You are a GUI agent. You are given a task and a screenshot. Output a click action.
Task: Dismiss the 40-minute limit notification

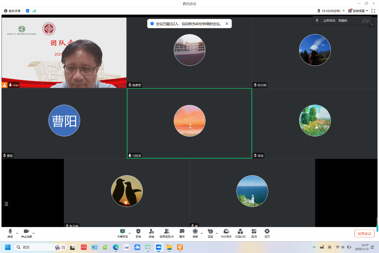pyautogui.click(x=227, y=24)
